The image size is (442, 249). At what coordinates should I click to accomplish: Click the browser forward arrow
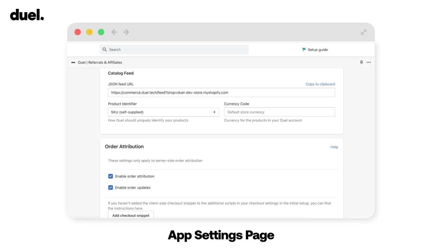pyautogui.click(x=126, y=32)
